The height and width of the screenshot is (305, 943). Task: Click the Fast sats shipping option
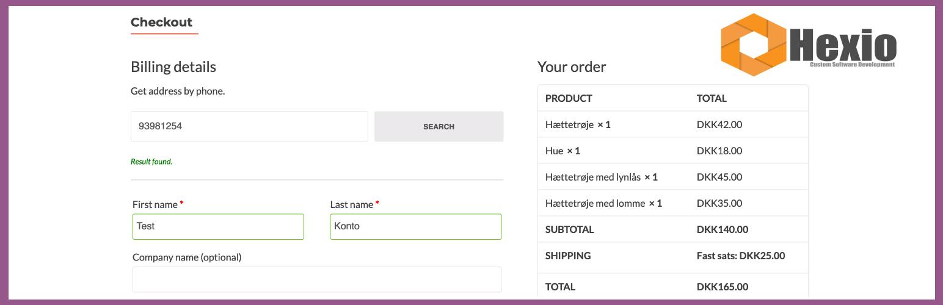pyautogui.click(x=741, y=256)
